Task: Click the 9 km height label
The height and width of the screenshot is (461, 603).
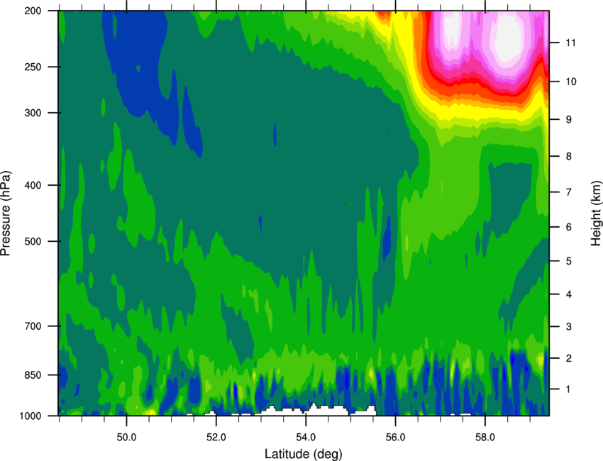Action: 568,120
